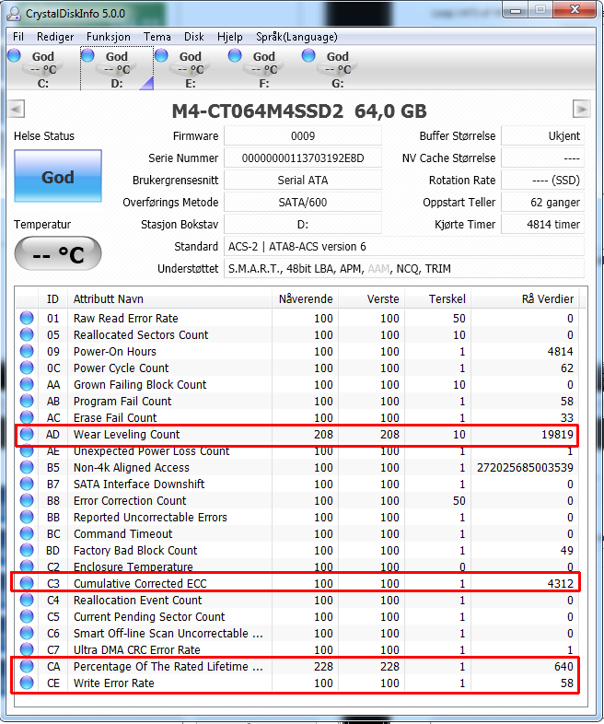Click the Firmware value 0009 field
Viewport: 604px width, 724px height.
[x=303, y=136]
